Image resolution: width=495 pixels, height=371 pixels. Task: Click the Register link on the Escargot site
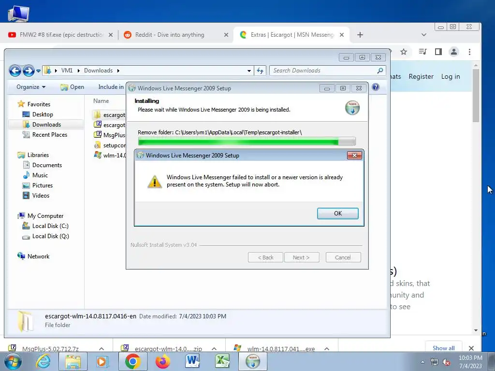point(421,76)
